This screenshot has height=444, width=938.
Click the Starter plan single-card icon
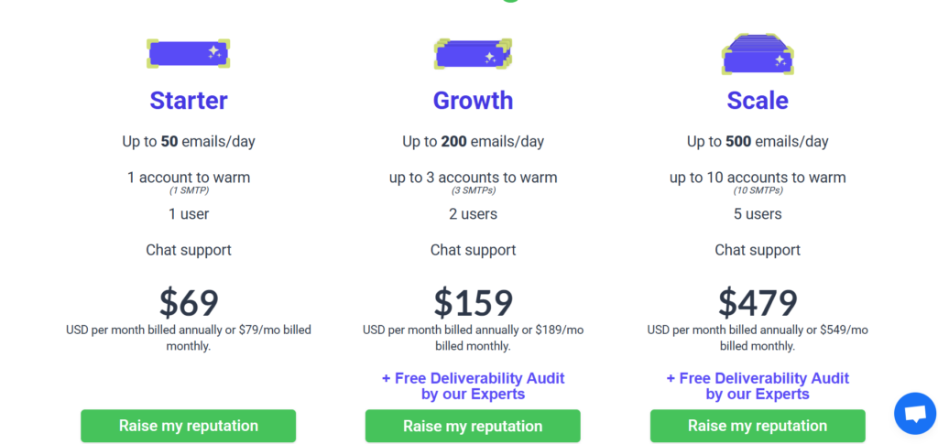tap(189, 54)
